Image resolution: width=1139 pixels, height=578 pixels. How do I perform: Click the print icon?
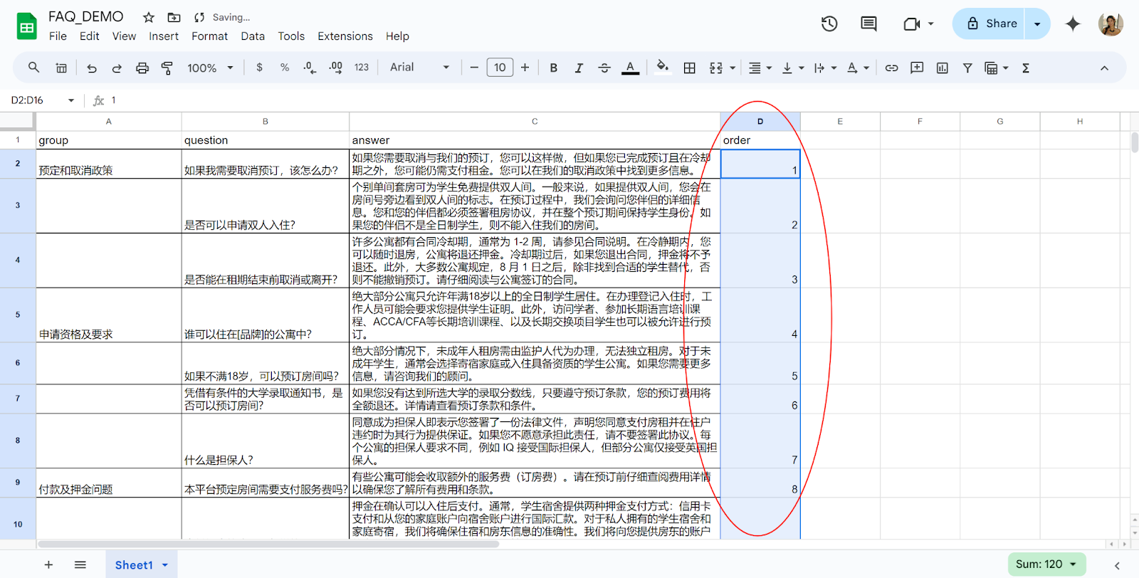click(142, 68)
